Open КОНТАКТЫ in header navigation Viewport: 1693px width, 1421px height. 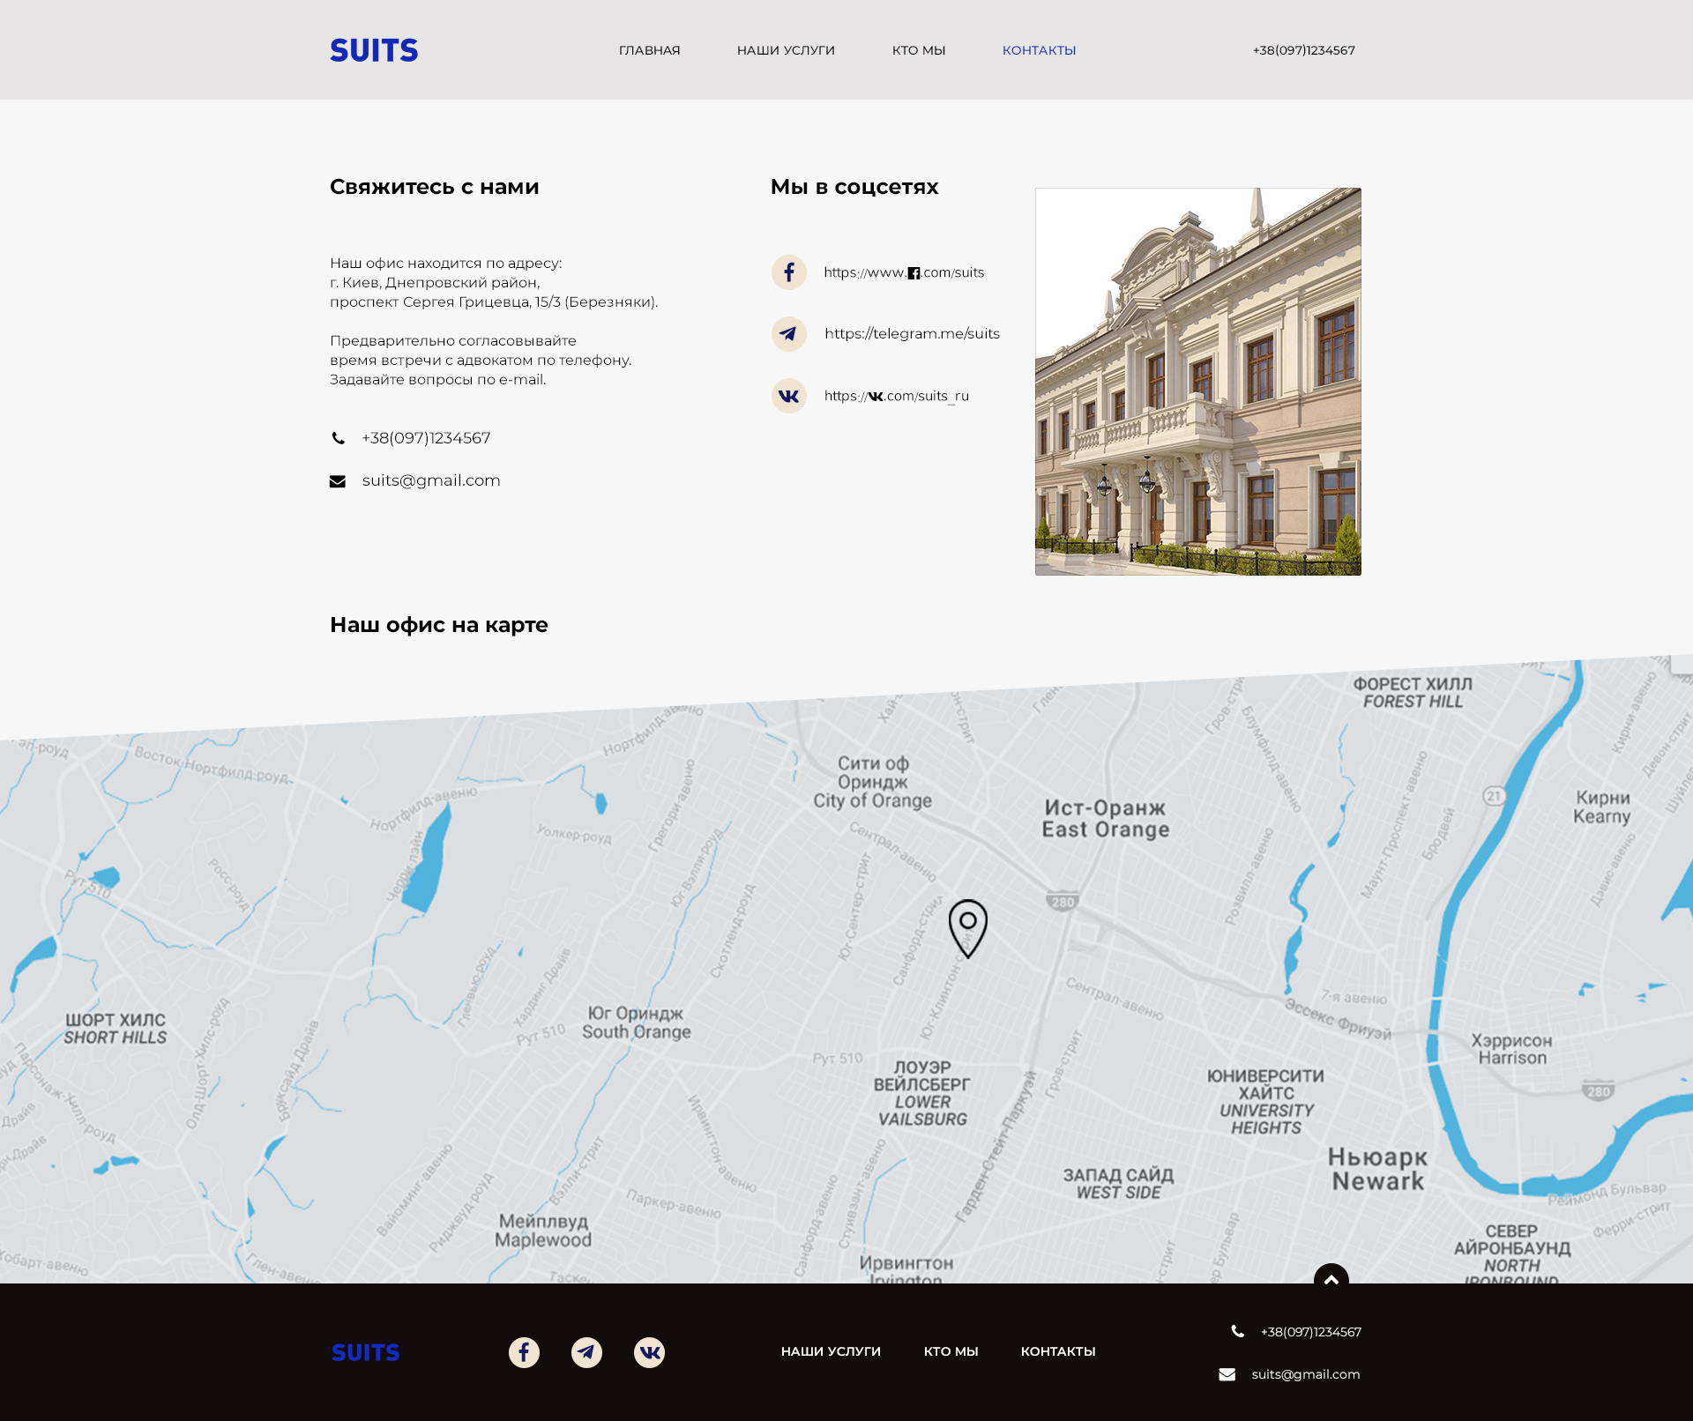coord(1039,50)
